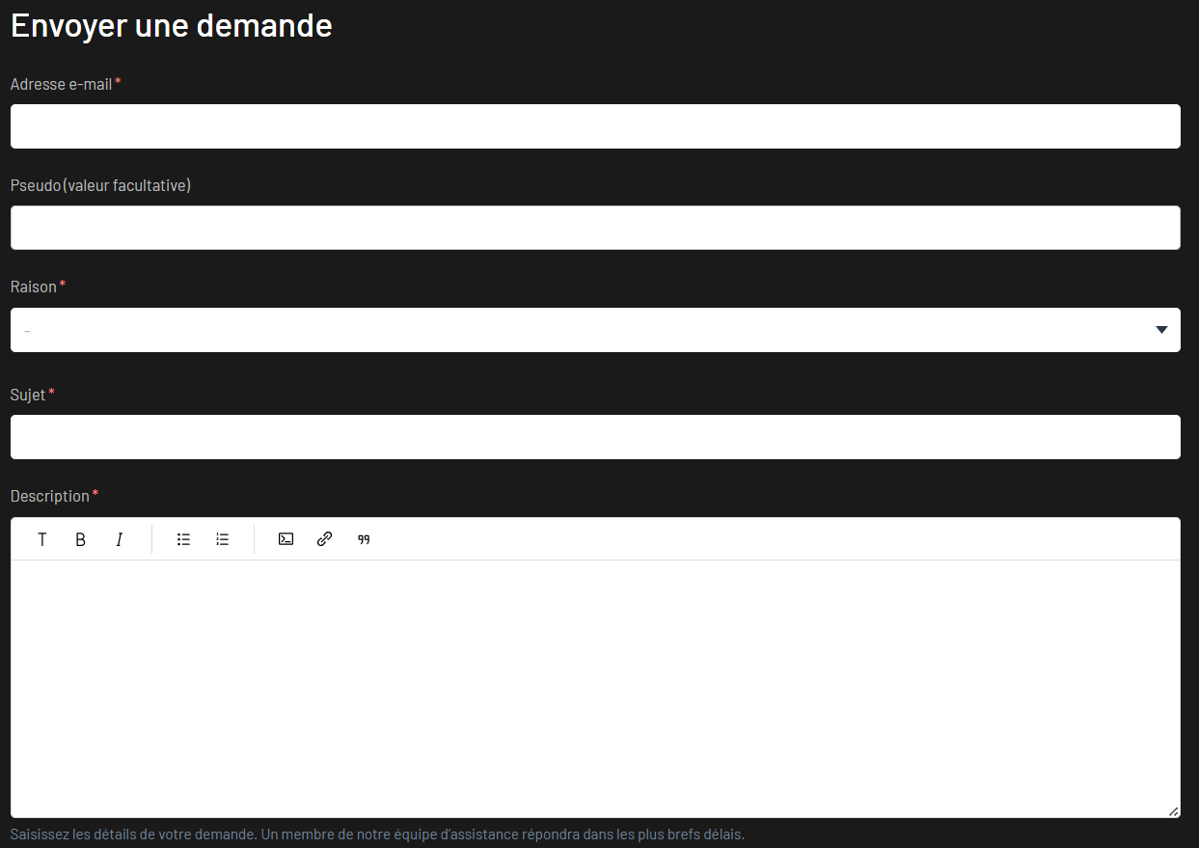Screen dimensions: 1199x848
Task: Click into the Pseudo input field
Action: (595, 228)
